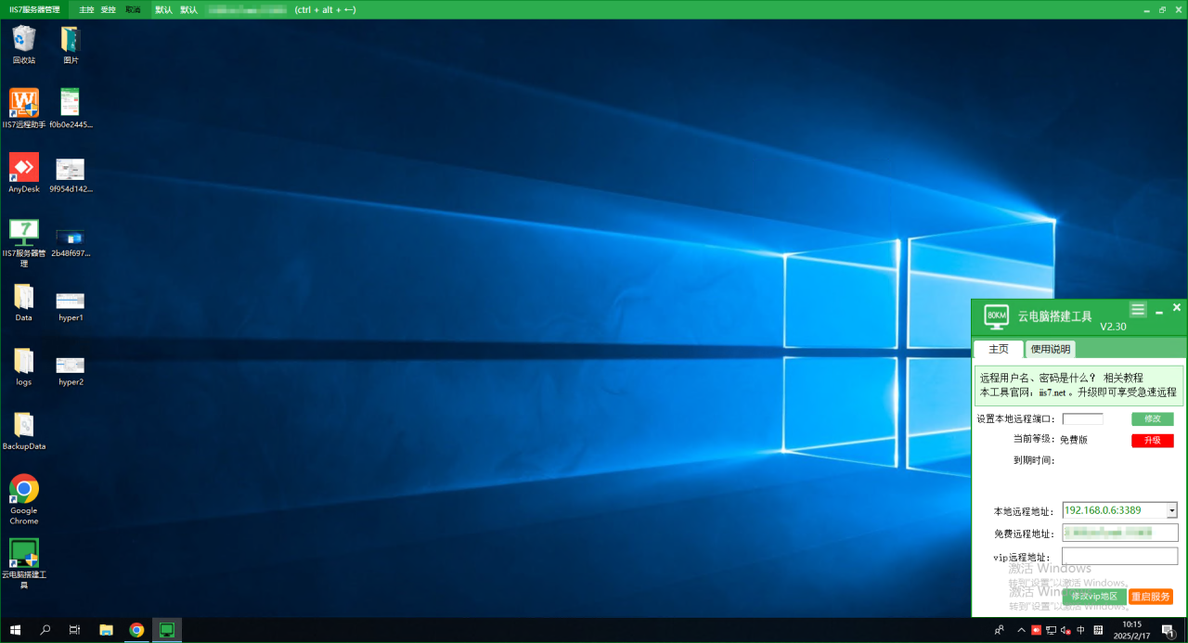Click the red 升级 button
The height and width of the screenshot is (643, 1188).
(x=1152, y=441)
